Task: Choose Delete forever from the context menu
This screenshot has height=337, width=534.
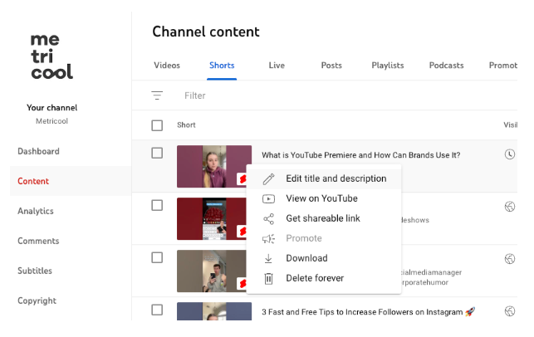Action: click(324, 278)
